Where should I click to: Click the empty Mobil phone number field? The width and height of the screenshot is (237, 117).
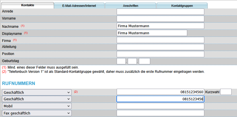(x=160, y=106)
